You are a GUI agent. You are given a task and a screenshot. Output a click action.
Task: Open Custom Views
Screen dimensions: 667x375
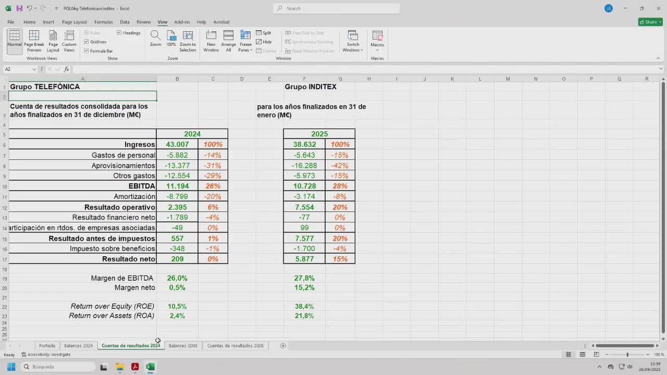click(x=69, y=41)
